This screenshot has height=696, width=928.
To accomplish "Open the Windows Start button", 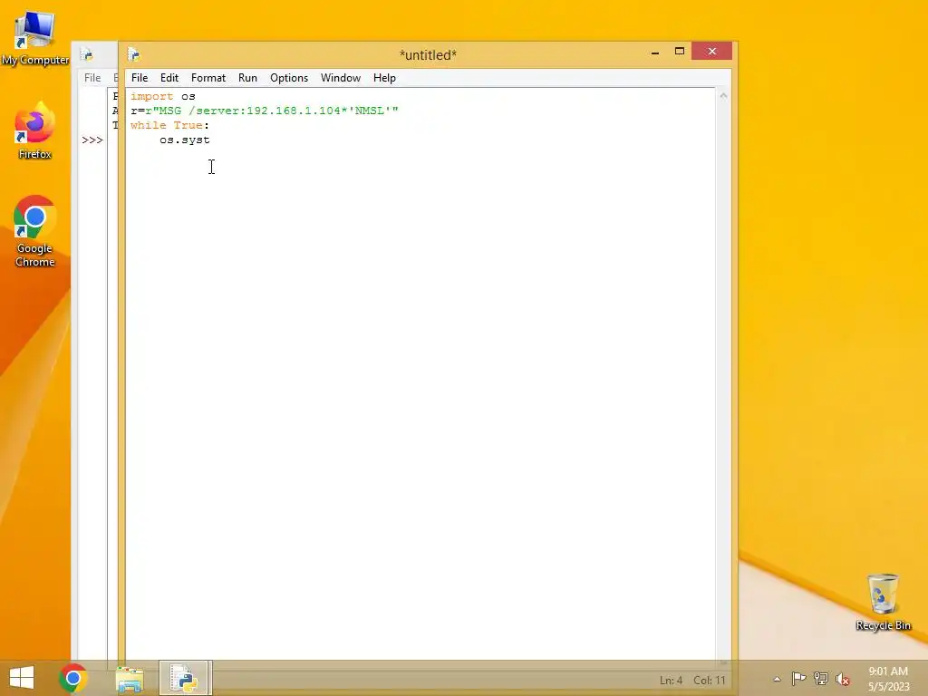I will pos(22,678).
